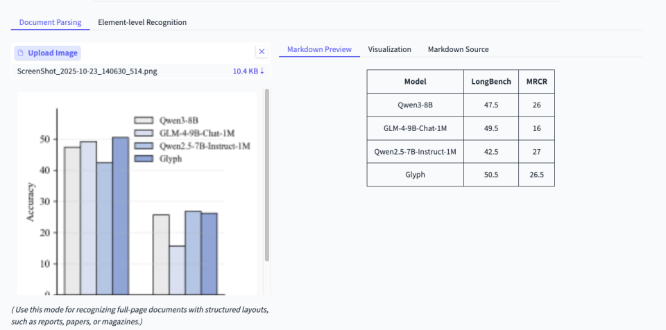The image size is (666, 330).
Task: Click the 16 MRCR value
Action: coord(536,128)
